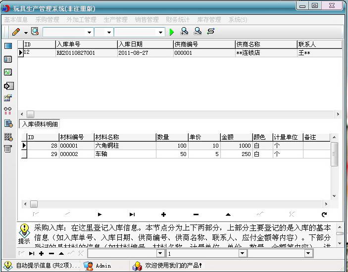Expand the narrow operator dropdown in toolbar
348x272 pixels.
[x=110, y=32]
